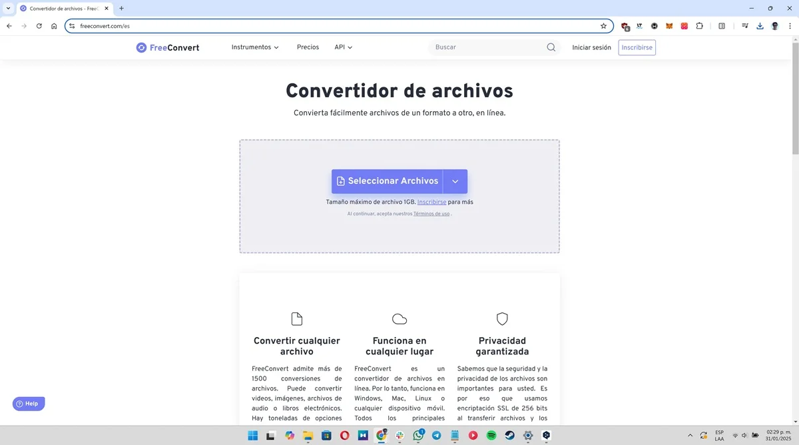Expand the API dropdown menu
The width and height of the screenshot is (799, 445).
343,47
